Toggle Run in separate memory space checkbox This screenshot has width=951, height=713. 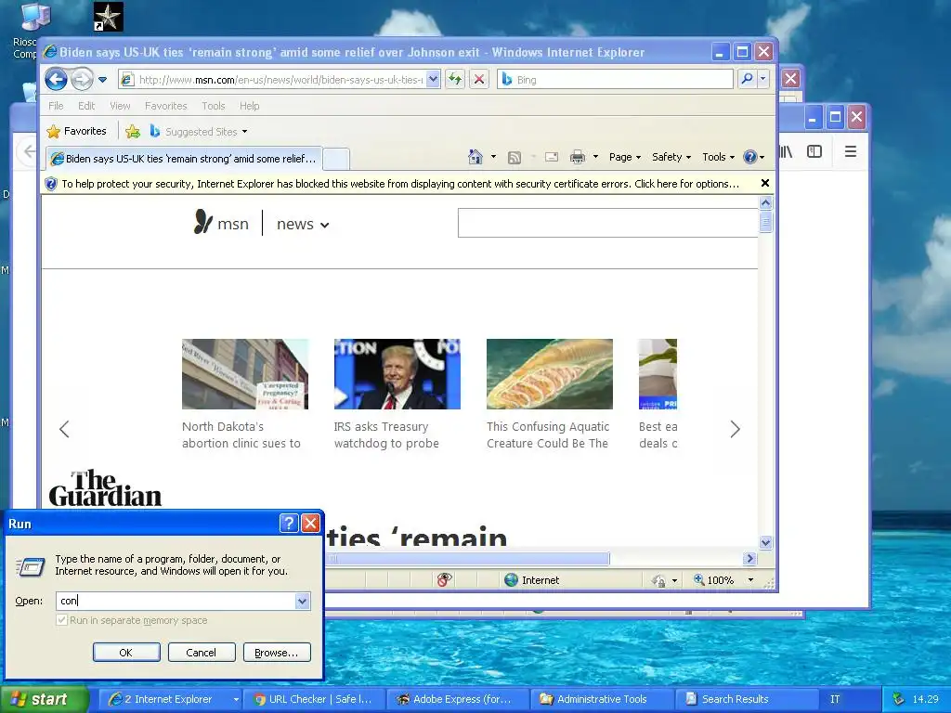point(62,620)
